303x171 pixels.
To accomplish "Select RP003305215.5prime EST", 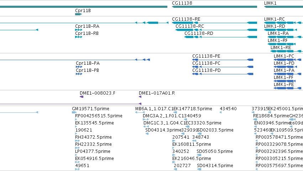I will point(256,162).
